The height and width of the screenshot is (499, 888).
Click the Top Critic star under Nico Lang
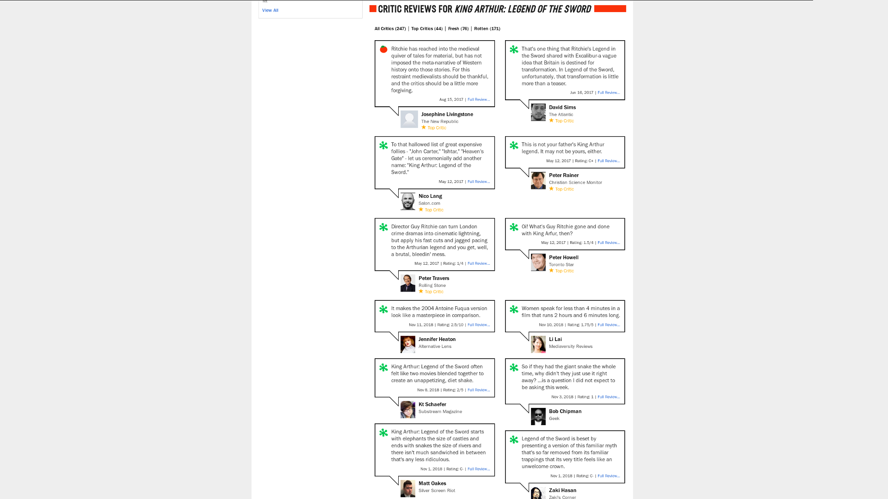point(421,209)
